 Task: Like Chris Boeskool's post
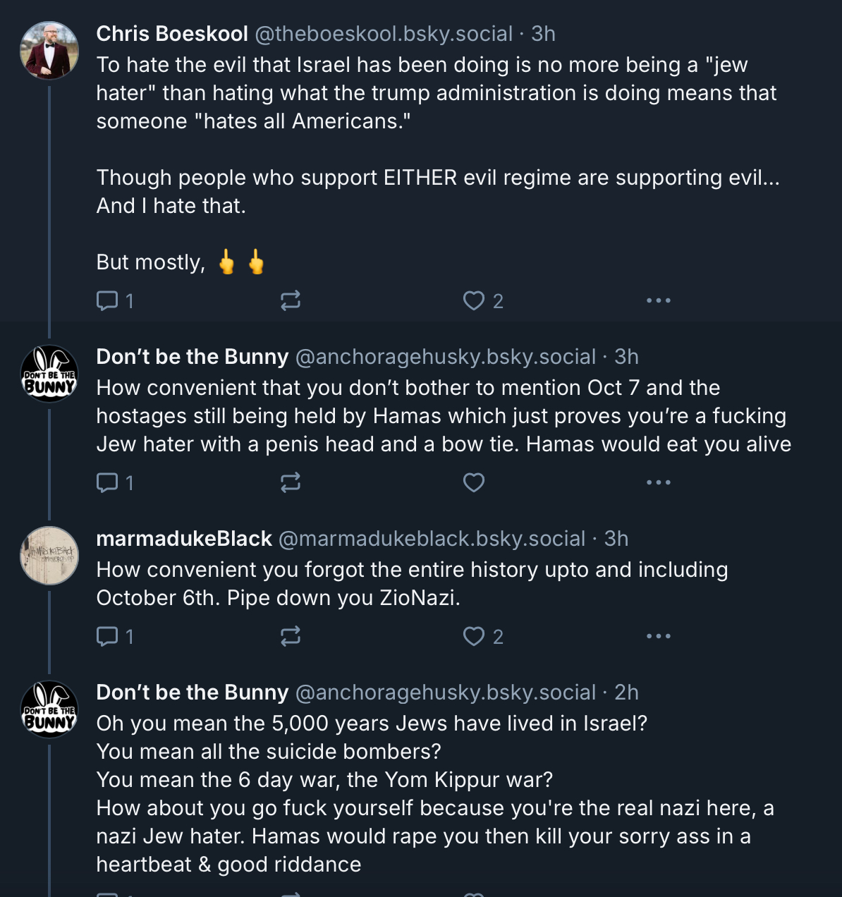(474, 301)
